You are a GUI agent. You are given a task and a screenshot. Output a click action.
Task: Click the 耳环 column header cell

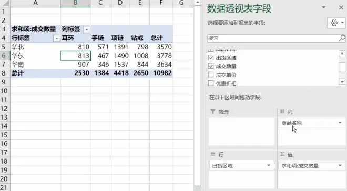click(76, 38)
